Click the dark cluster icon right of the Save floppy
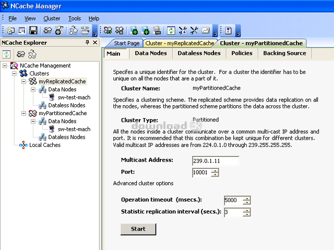Viewport: 334px width, 250px height. 47,31
